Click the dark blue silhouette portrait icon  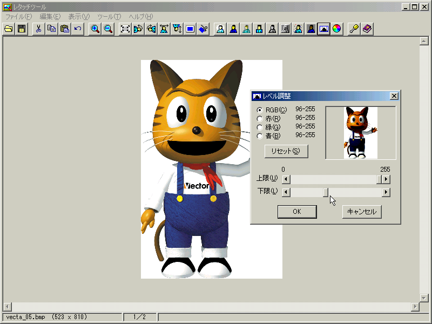tap(233, 29)
